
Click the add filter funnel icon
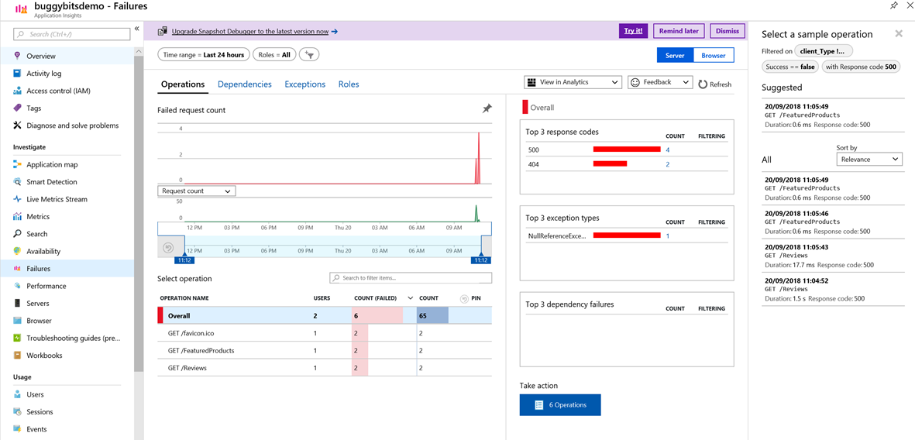click(x=308, y=54)
